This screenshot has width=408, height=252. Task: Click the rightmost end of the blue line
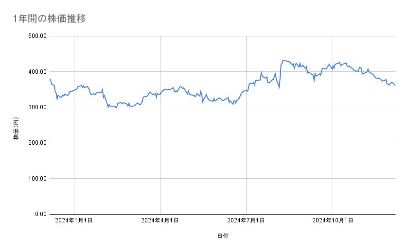pyautogui.click(x=395, y=85)
